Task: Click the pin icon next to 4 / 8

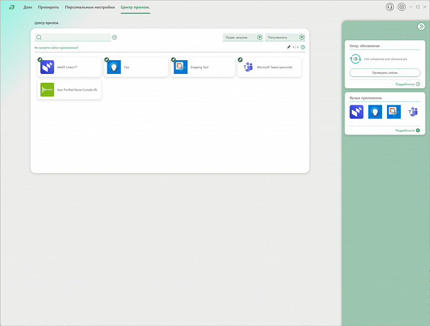Action: click(x=288, y=47)
